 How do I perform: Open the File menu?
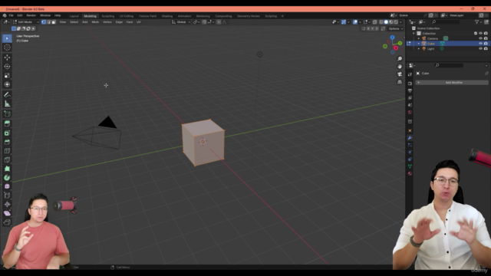[x=11, y=15]
